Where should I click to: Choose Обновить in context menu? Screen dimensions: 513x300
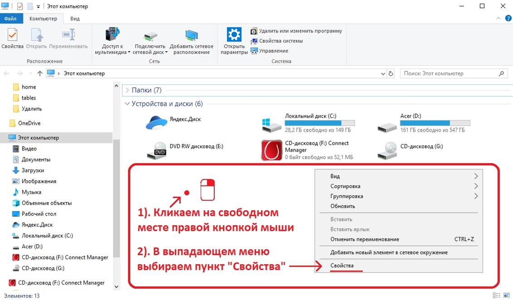click(x=399, y=206)
